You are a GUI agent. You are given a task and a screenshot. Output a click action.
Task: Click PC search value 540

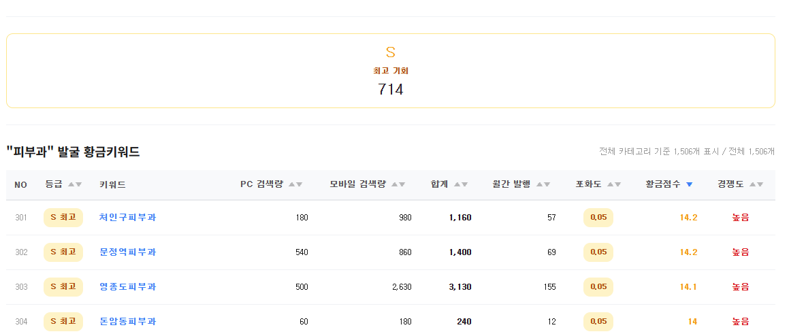(x=302, y=252)
